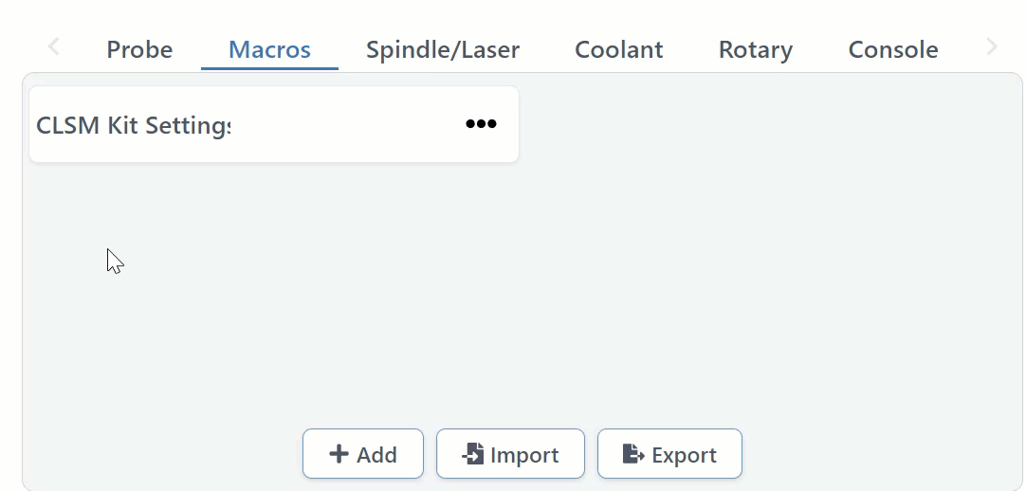Switch to the Probe tab

[139, 49]
